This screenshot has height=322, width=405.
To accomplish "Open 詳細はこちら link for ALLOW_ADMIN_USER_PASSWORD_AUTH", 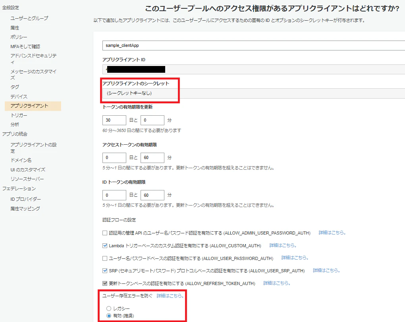I will [x=332, y=233].
